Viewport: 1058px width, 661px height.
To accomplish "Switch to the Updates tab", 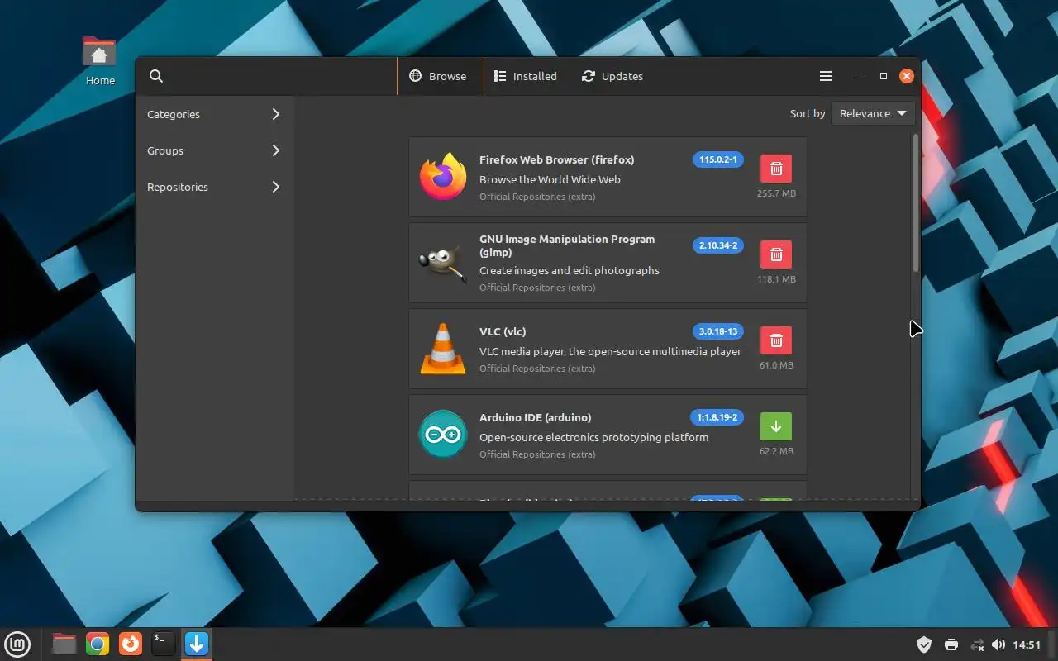I will (612, 76).
